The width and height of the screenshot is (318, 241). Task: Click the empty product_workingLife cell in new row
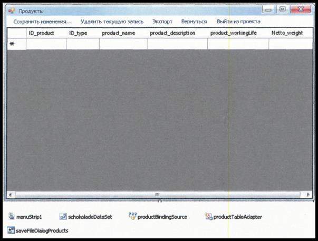(x=238, y=44)
